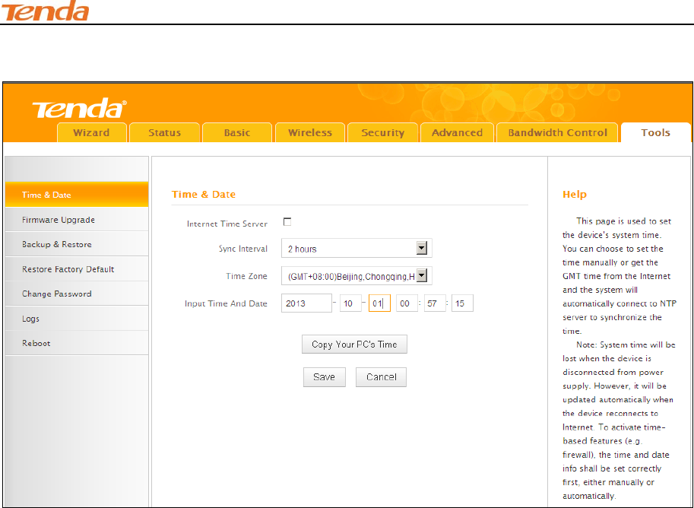Open the Sync Interval dropdown
694x508 pixels.
(357, 249)
